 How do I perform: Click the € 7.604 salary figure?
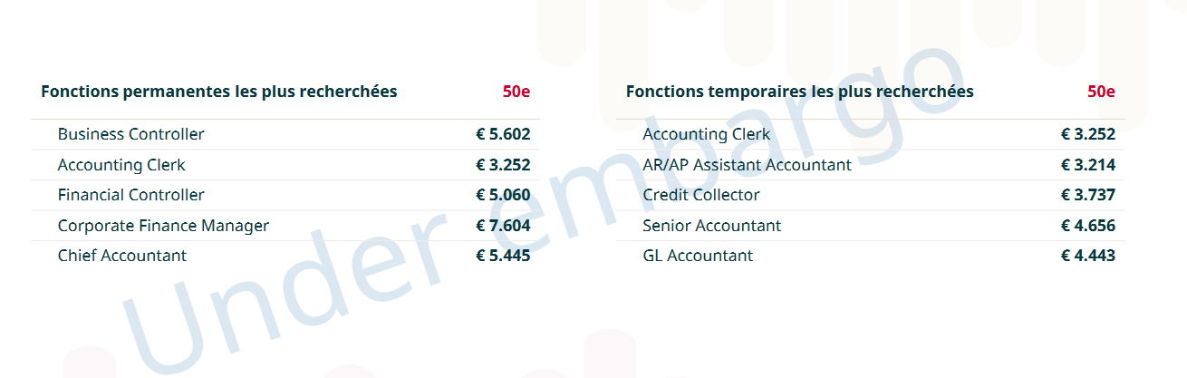pos(503,226)
